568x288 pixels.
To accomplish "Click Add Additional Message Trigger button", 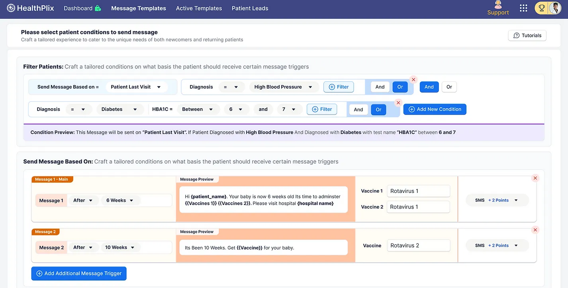I will pyautogui.click(x=79, y=274).
